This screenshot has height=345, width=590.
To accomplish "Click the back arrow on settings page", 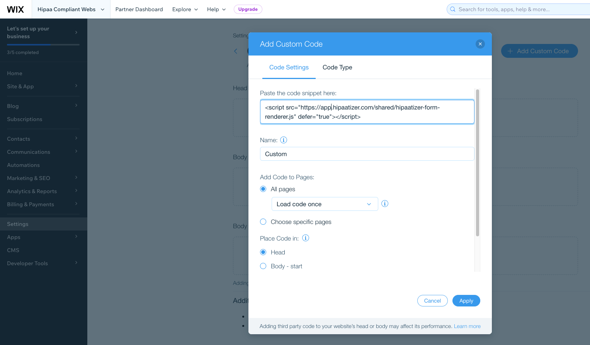I will [x=236, y=51].
